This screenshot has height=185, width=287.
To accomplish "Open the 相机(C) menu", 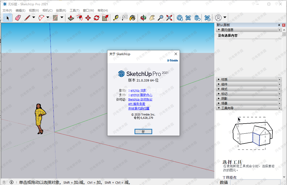I will pyautogui.click(x=47, y=10).
